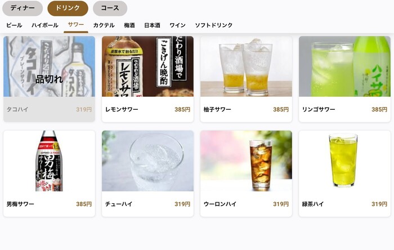Screen dimensions: 394x250
Task: Show the ソフトドリンク tab
Action: pyautogui.click(x=214, y=25)
